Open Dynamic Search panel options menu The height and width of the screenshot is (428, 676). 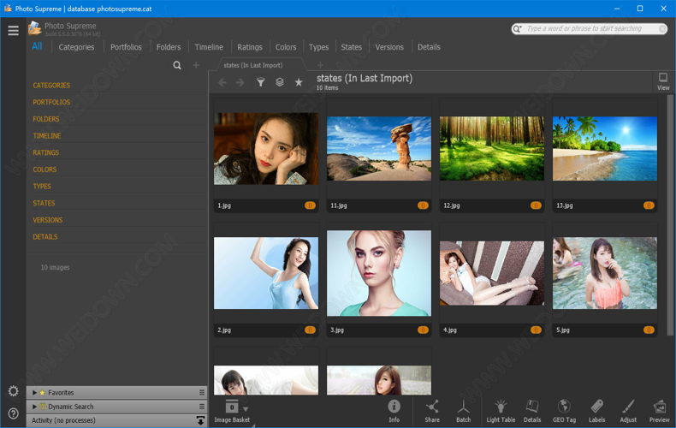click(x=202, y=407)
